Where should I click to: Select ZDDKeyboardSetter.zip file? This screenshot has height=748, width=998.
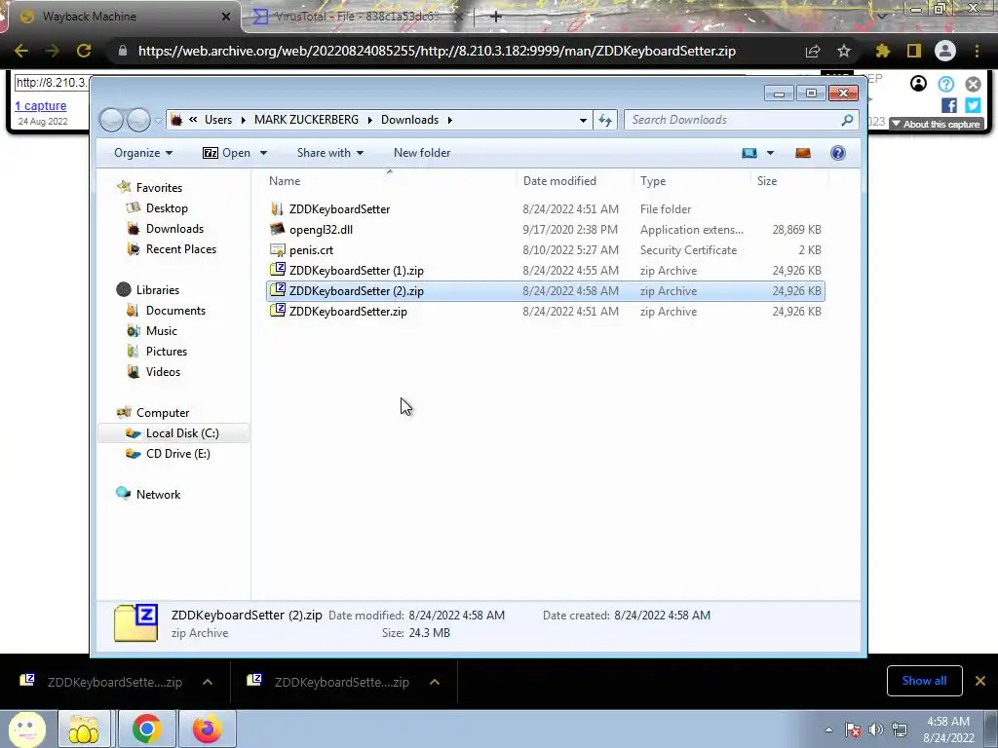(x=348, y=311)
